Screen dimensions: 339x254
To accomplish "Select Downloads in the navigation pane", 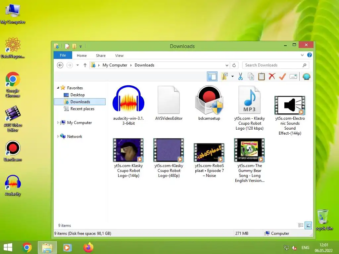I will pyautogui.click(x=79, y=102).
